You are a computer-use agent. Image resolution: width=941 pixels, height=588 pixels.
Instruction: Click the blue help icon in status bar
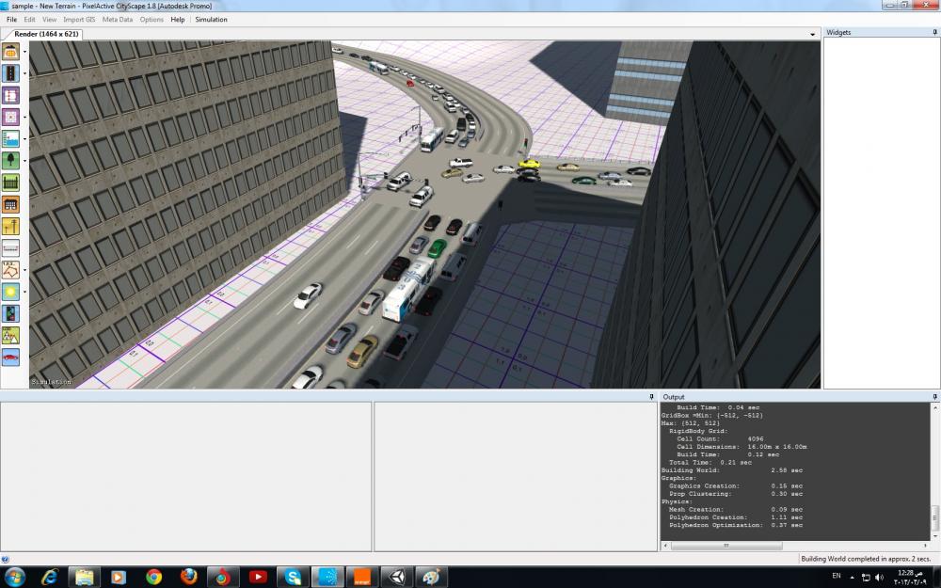pos(5,559)
